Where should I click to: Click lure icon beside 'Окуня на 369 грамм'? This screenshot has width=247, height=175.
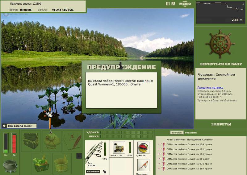click(162, 169)
